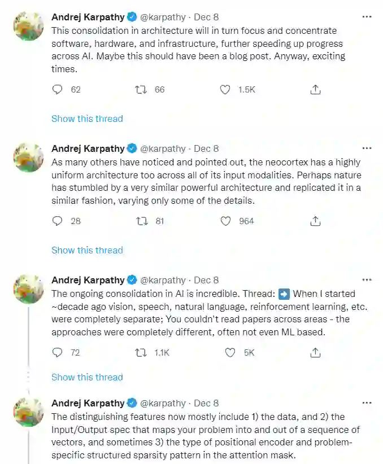Like the neocortex tweet with 964 likes
The image size is (383, 464).
tap(225, 221)
